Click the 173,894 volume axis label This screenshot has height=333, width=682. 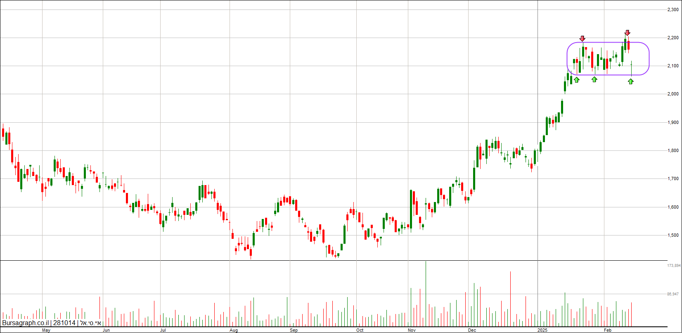click(674, 266)
